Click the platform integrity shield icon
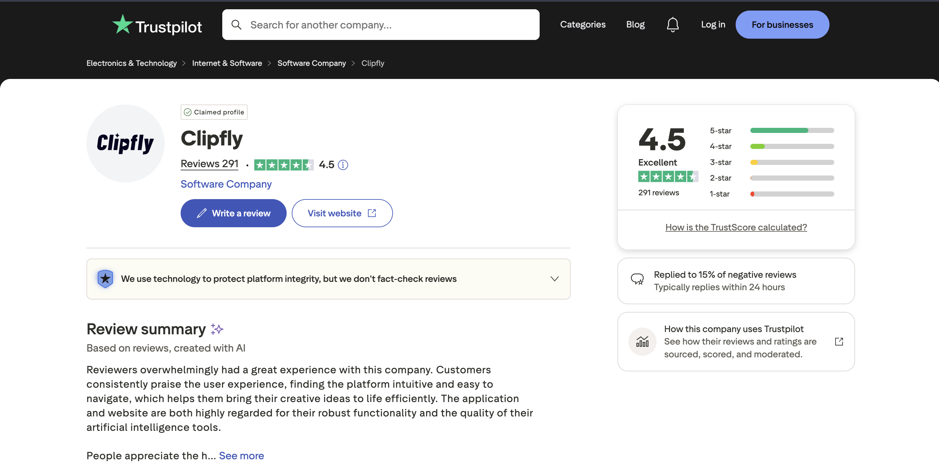Screen dimensions: 939x473 click(105, 279)
